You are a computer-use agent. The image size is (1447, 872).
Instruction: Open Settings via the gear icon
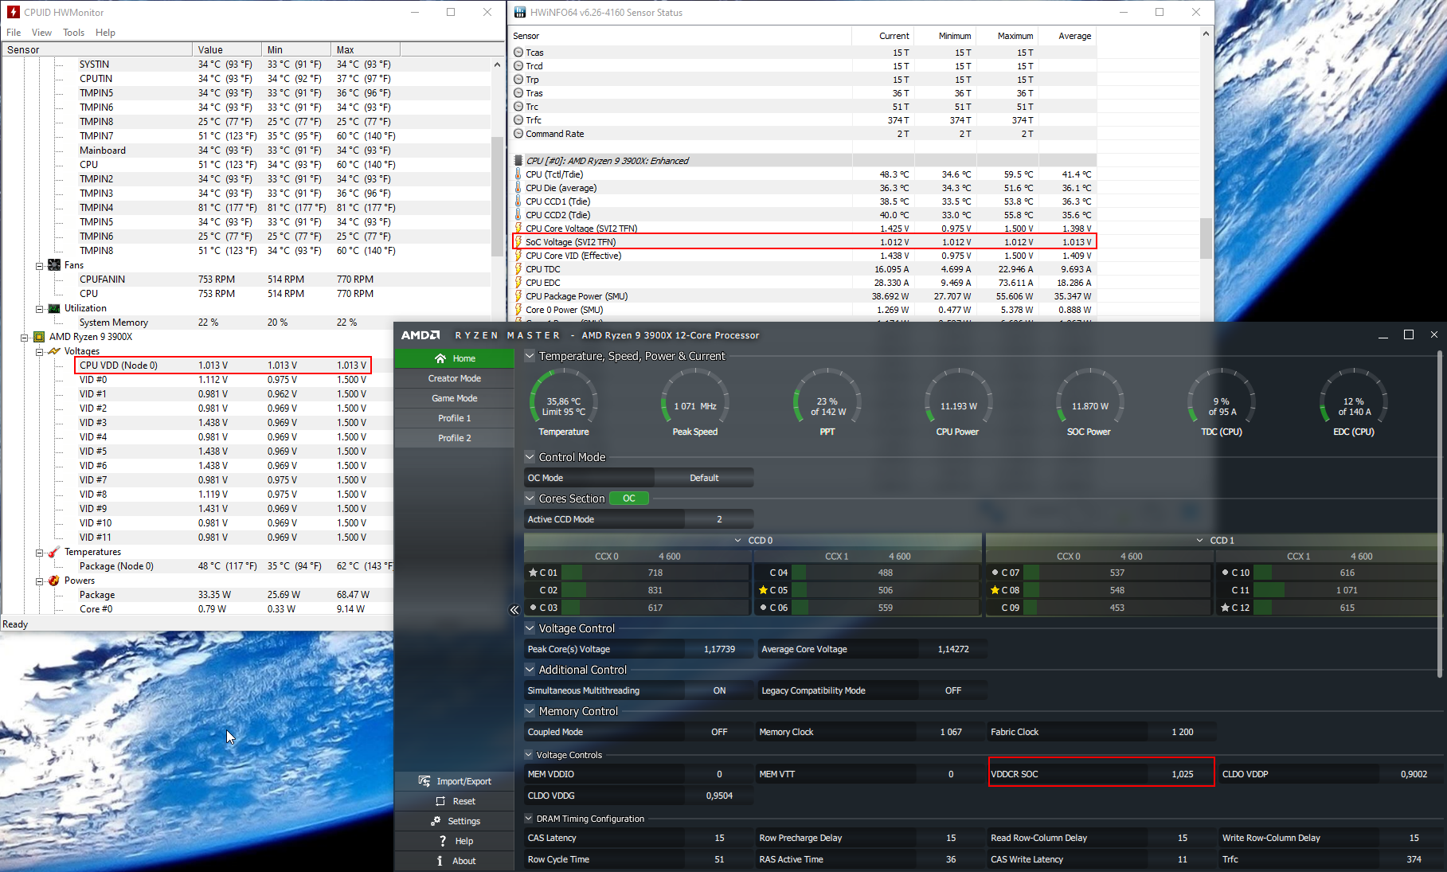[436, 821]
